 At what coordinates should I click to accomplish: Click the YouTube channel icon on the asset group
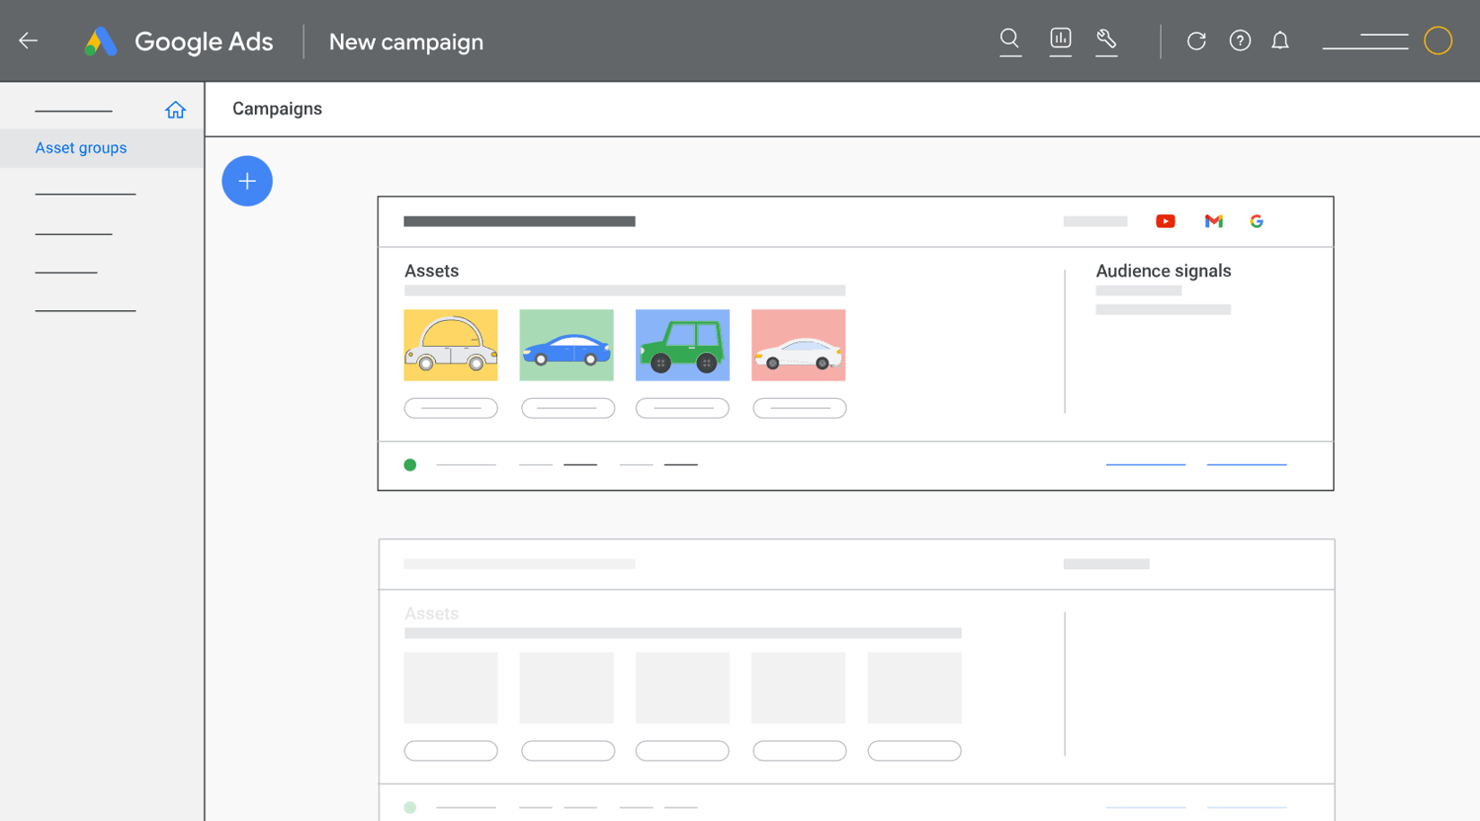(1165, 220)
